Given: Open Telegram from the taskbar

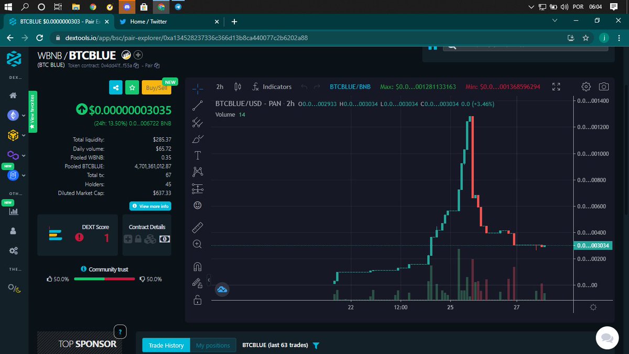Looking at the screenshot, I should [x=178, y=7].
